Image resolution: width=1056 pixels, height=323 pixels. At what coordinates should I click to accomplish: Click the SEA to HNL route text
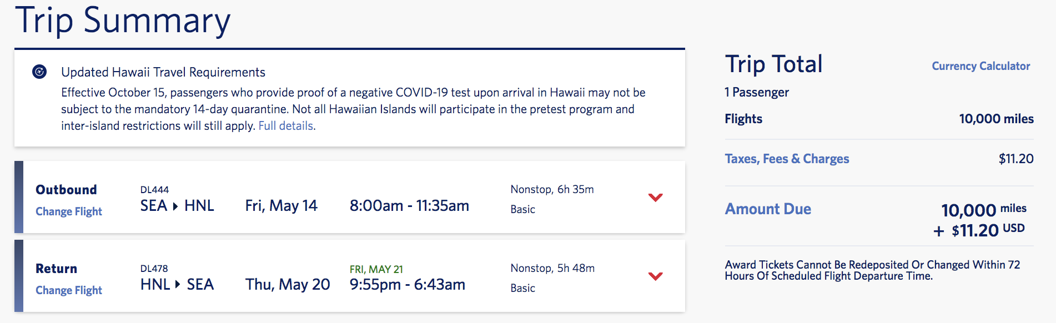(177, 205)
